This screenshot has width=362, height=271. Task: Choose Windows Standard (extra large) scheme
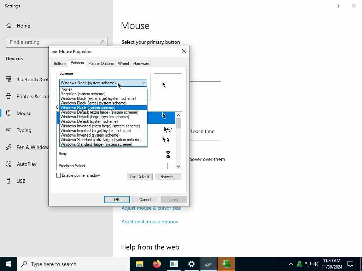pos(103,140)
